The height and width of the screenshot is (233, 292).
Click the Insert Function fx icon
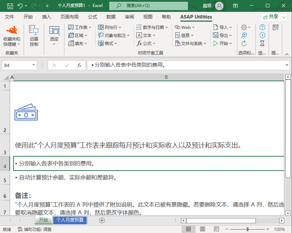pos(79,65)
